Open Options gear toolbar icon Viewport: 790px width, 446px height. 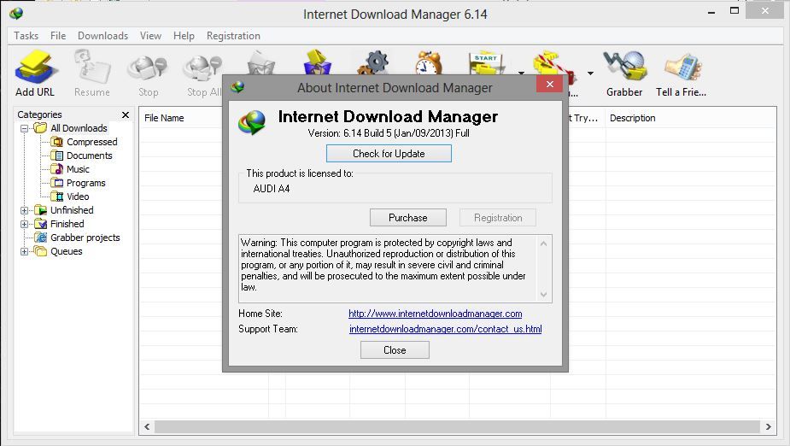point(373,62)
